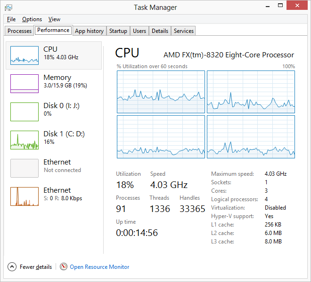
Task: Click the Resource Monitor gauge icon
Action: pos(64,266)
